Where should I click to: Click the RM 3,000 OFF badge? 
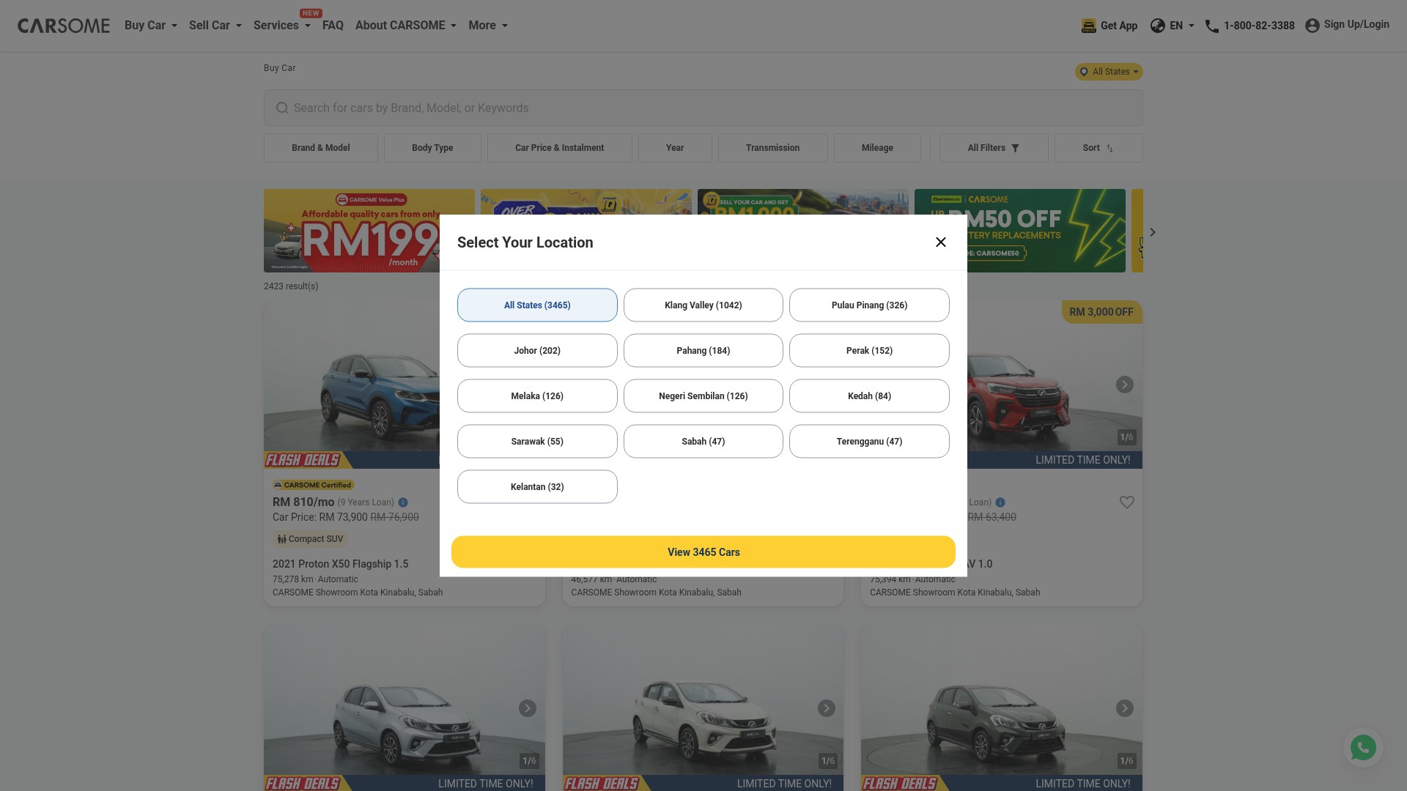pyautogui.click(x=1101, y=312)
